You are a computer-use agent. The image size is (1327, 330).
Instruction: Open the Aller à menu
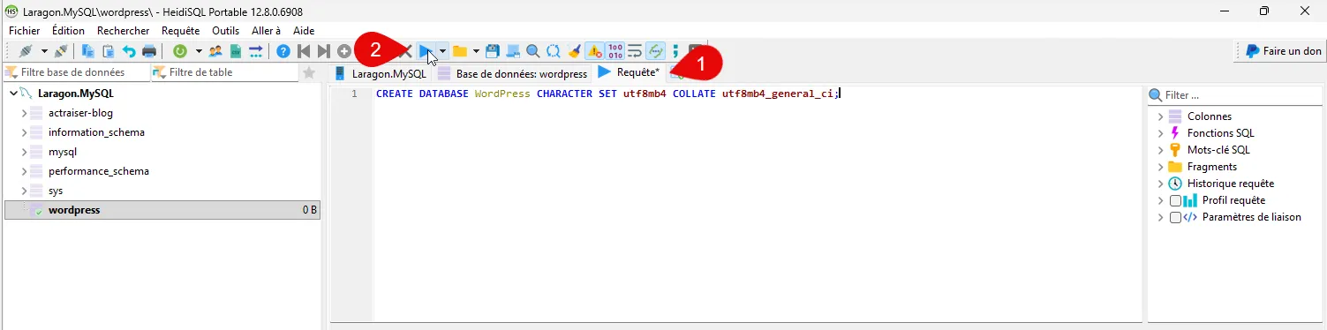[x=266, y=30]
